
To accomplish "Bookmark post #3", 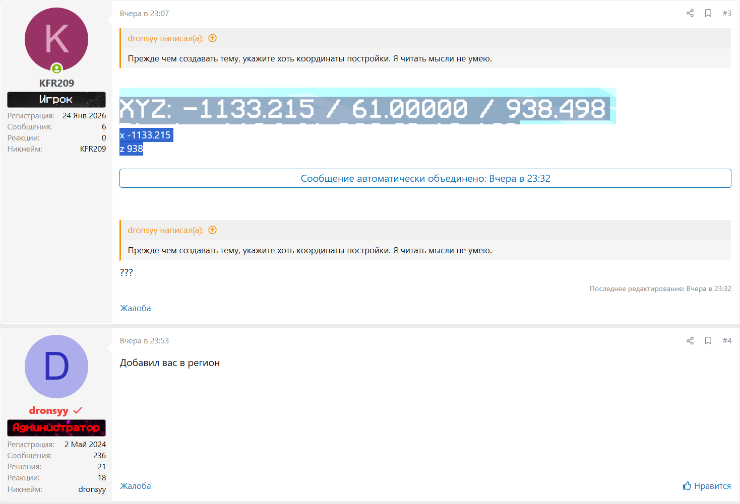I will (708, 13).
